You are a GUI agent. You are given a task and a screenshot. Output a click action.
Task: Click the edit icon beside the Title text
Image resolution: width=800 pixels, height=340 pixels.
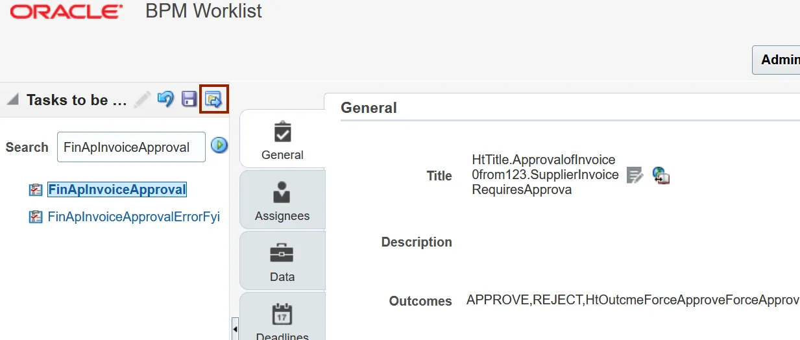tap(635, 175)
